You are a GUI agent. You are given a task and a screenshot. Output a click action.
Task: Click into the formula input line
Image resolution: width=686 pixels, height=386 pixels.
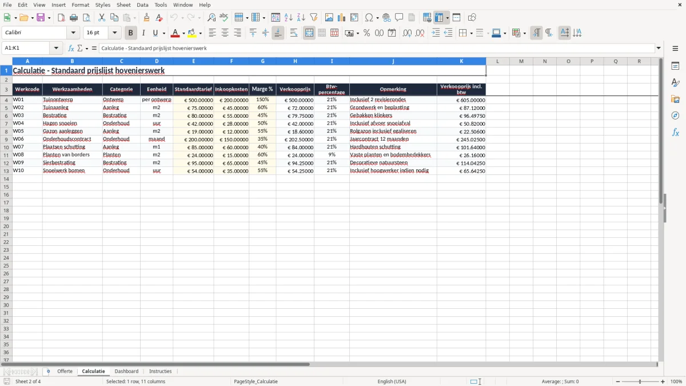click(x=377, y=48)
